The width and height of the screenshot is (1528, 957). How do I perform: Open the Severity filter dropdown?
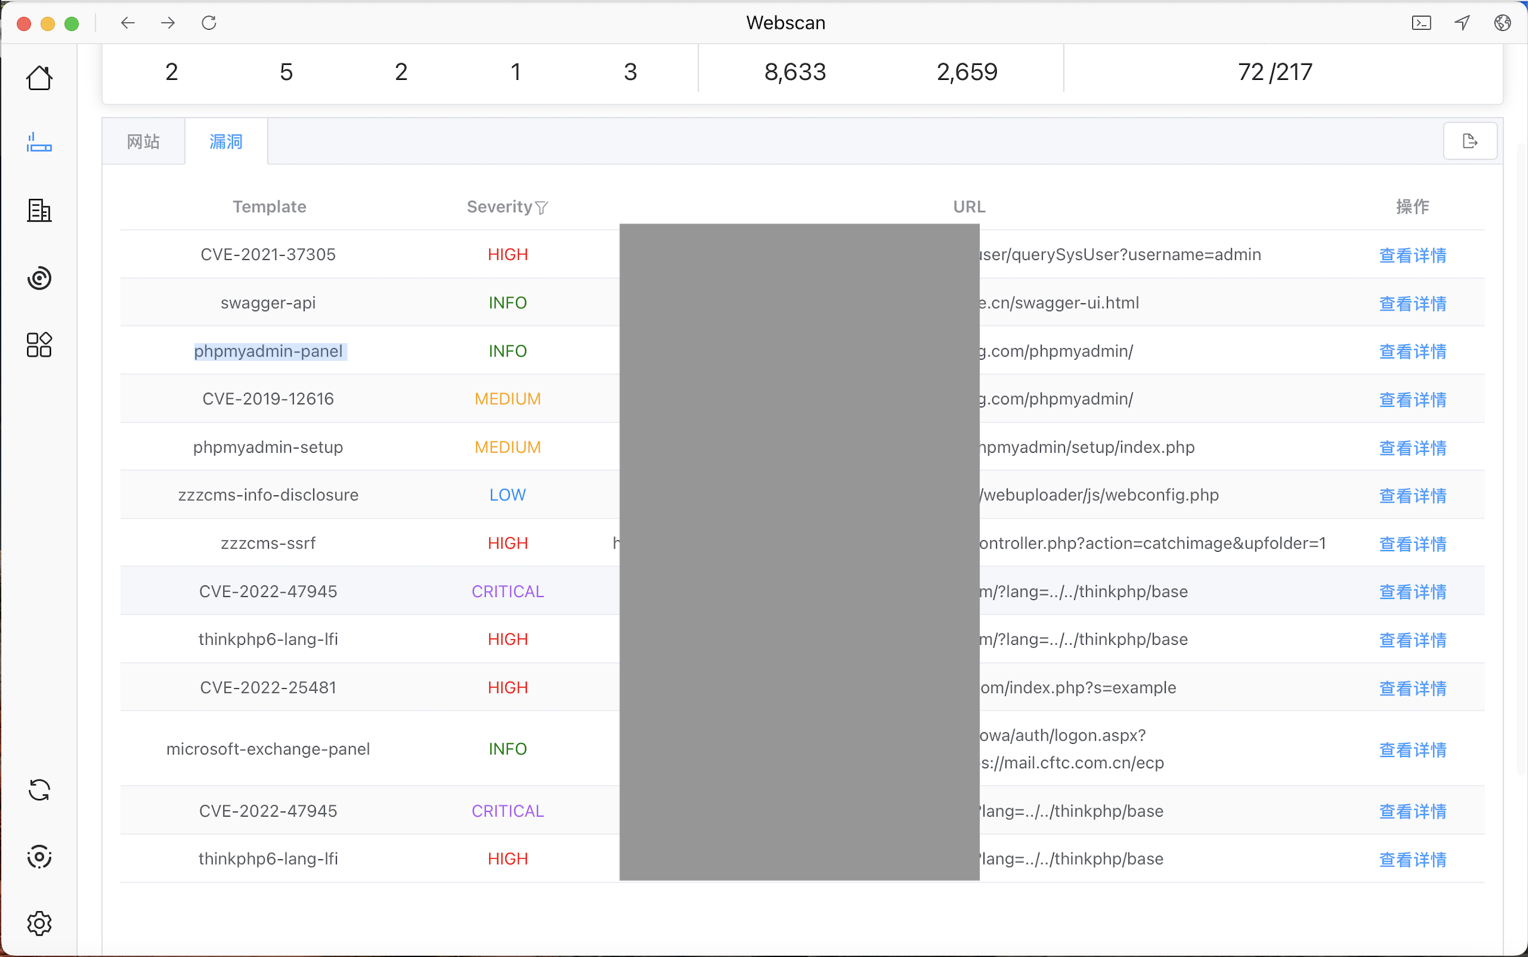coord(541,208)
